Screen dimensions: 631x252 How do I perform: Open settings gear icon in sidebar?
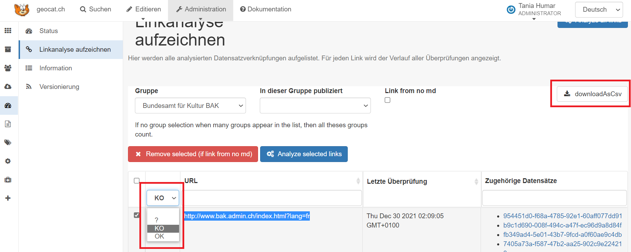[x=8, y=161]
